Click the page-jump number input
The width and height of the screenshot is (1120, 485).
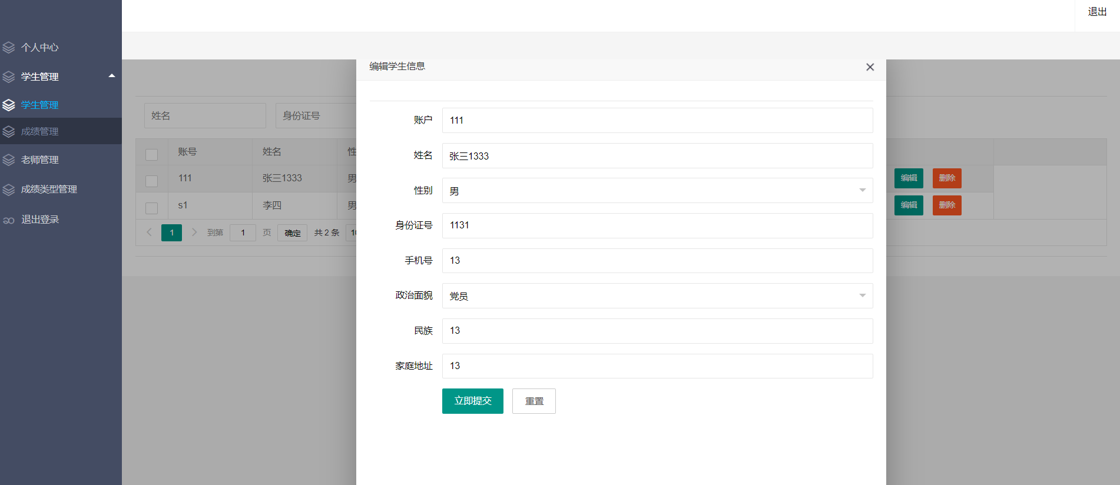pos(243,232)
